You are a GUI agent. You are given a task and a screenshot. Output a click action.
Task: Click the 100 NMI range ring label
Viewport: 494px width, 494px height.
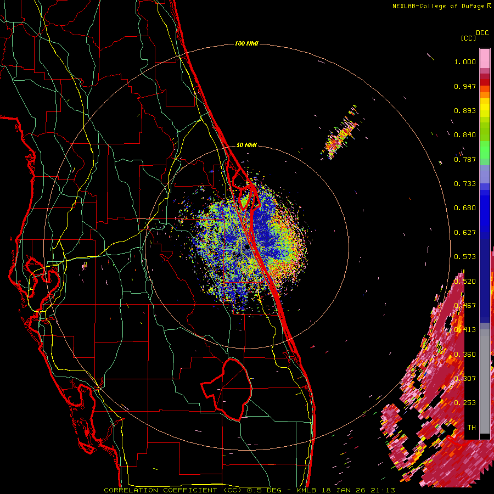(246, 43)
